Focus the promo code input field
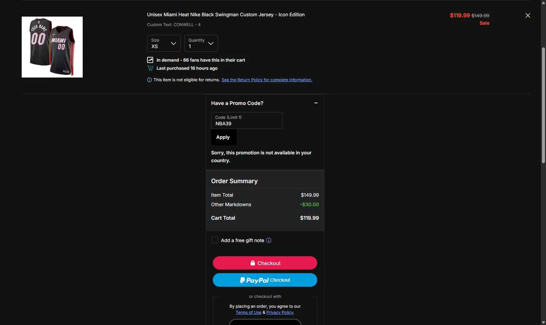The image size is (546, 325). [x=247, y=121]
